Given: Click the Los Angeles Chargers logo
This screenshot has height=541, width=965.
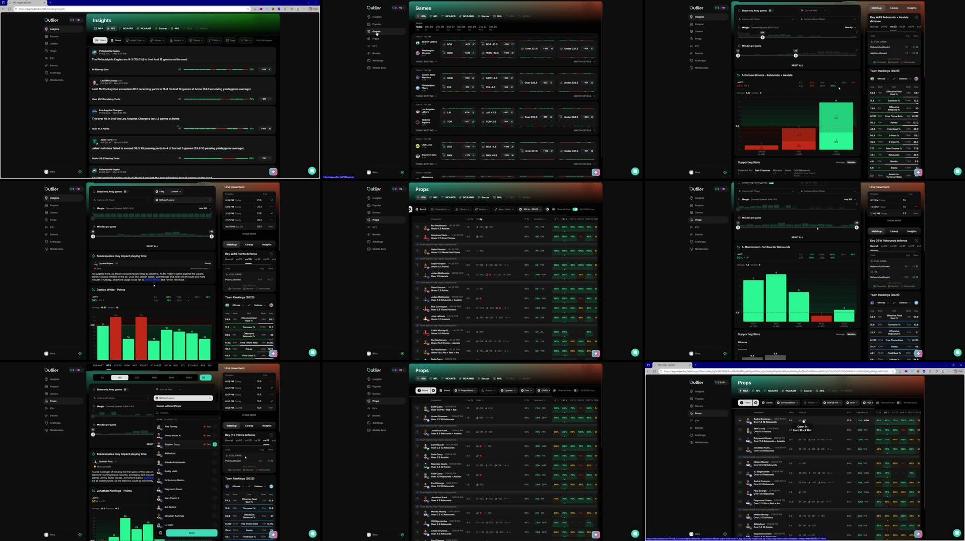Looking at the screenshot, I should pos(94,111).
